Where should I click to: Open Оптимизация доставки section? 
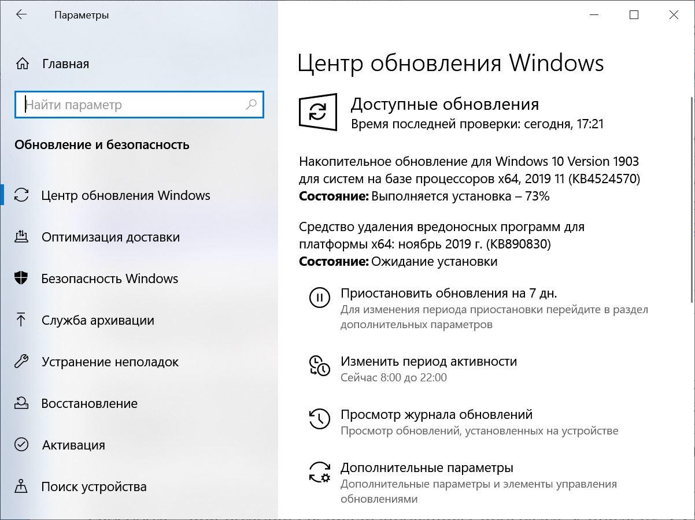tap(110, 237)
